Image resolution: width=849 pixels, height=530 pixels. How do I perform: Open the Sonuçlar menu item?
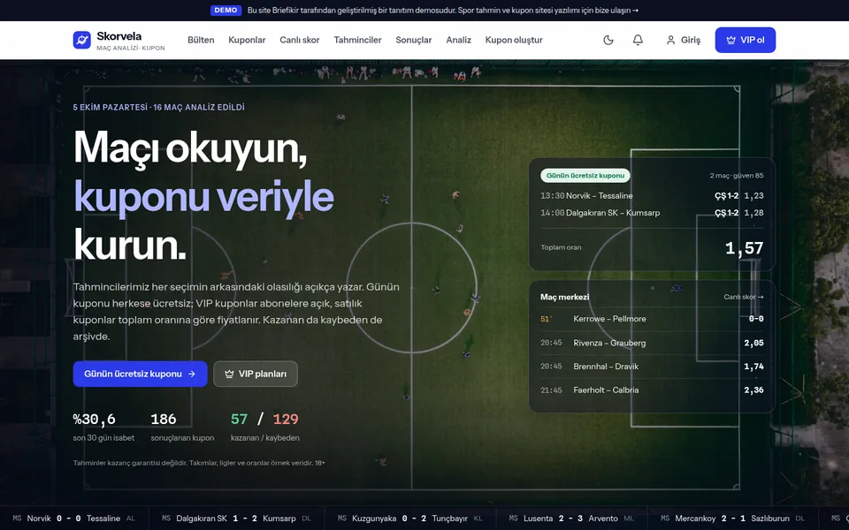pyautogui.click(x=414, y=40)
